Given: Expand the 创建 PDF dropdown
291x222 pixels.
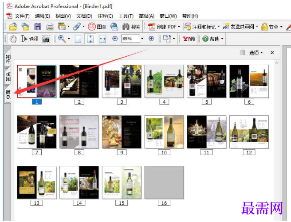Looking at the screenshot, I should 179,27.
